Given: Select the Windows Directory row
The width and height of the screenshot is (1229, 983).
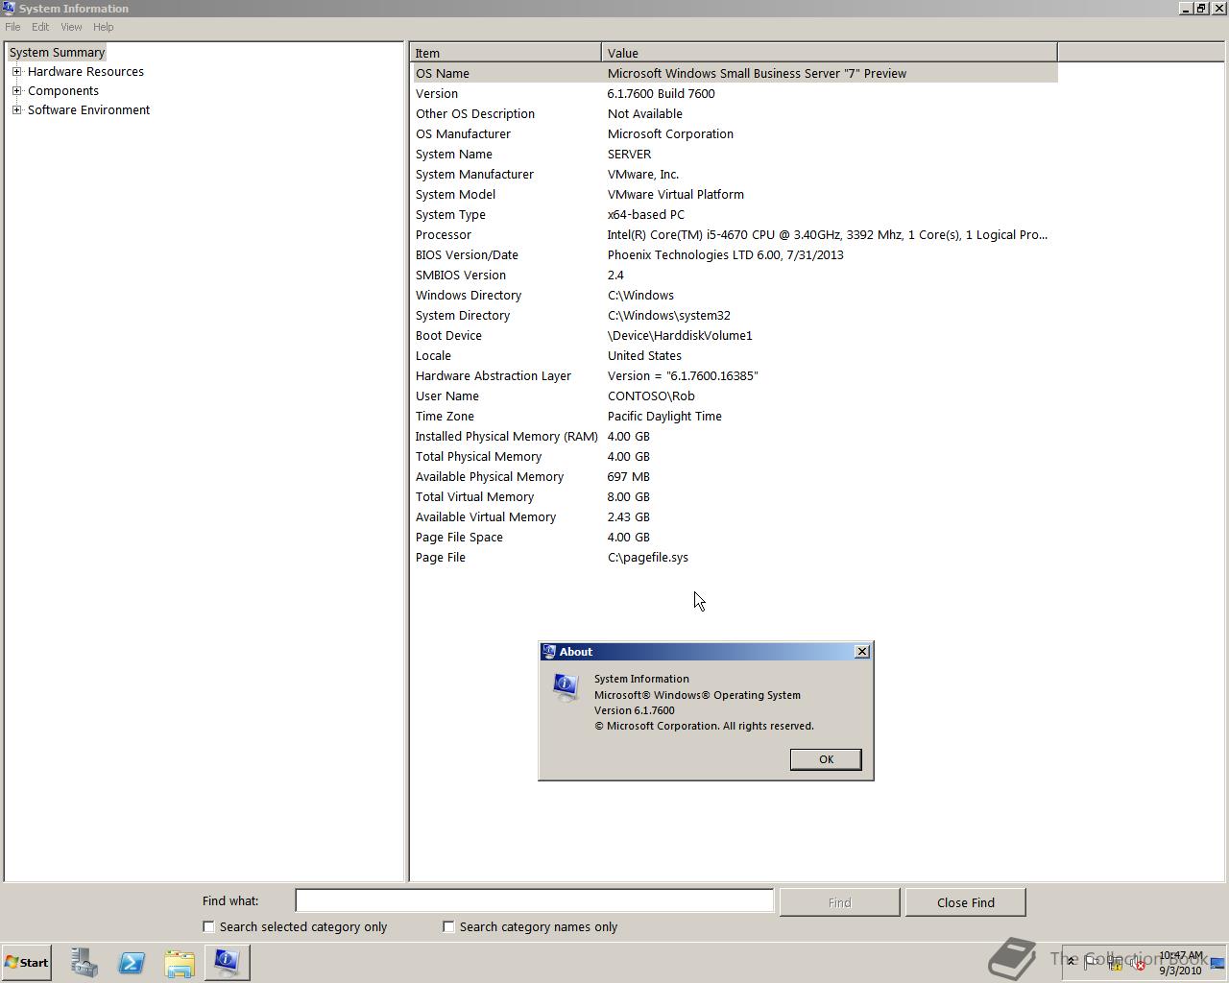Looking at the screenshot, I should [x=735, y=295].
